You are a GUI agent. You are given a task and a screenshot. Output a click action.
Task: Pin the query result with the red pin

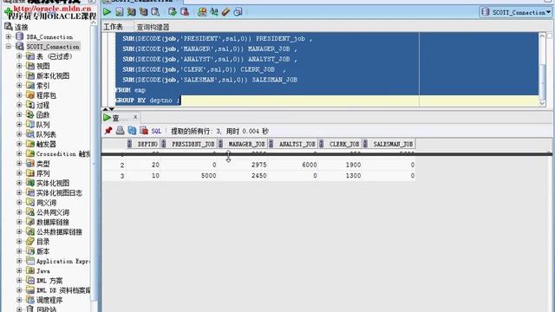pyautogui.click(x=108, y=131)
